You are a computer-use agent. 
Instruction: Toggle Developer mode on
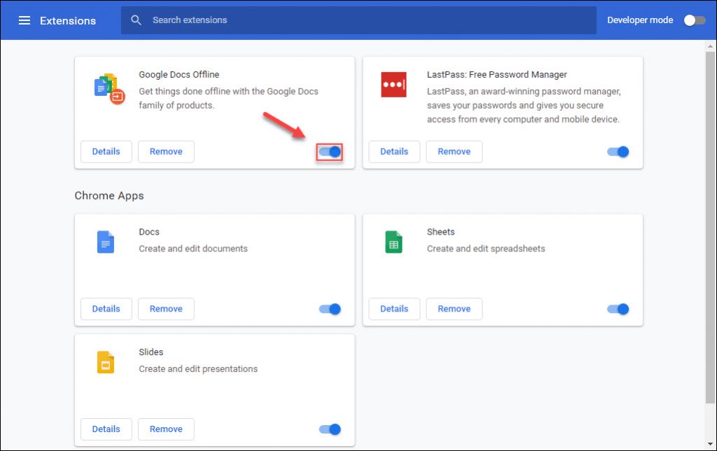click(x=695, y=20)
